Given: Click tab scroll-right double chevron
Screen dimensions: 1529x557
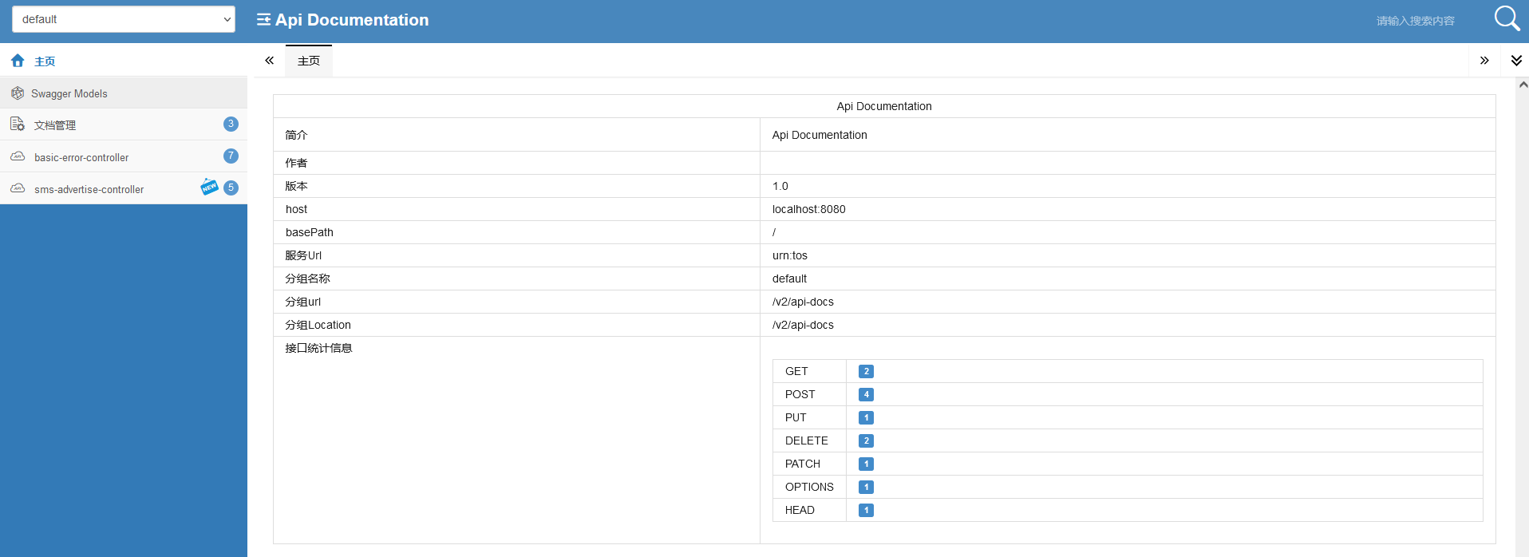Looking at the screenshot, I should (1484, 61).
